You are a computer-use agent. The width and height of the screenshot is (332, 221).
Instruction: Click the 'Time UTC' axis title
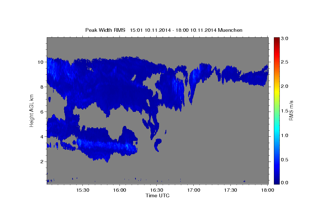point(157,196)
